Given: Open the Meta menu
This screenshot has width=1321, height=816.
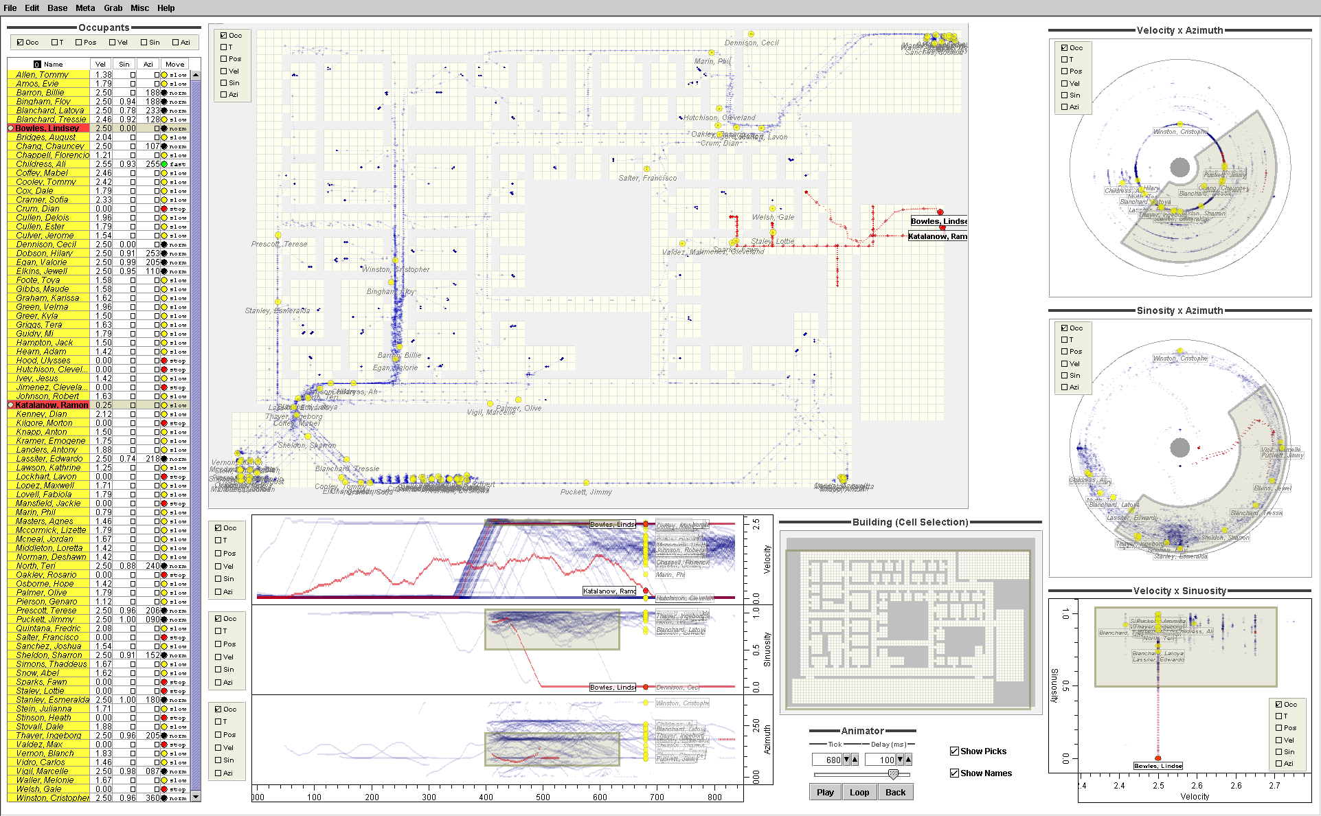Looking at the screenshot, I should [x=85, y=8].
